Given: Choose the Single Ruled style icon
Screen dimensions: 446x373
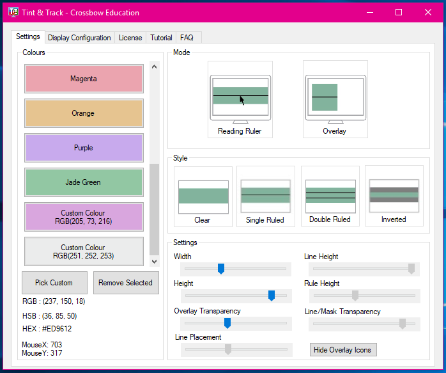Looking at the screenshot, I should [266, 196].
